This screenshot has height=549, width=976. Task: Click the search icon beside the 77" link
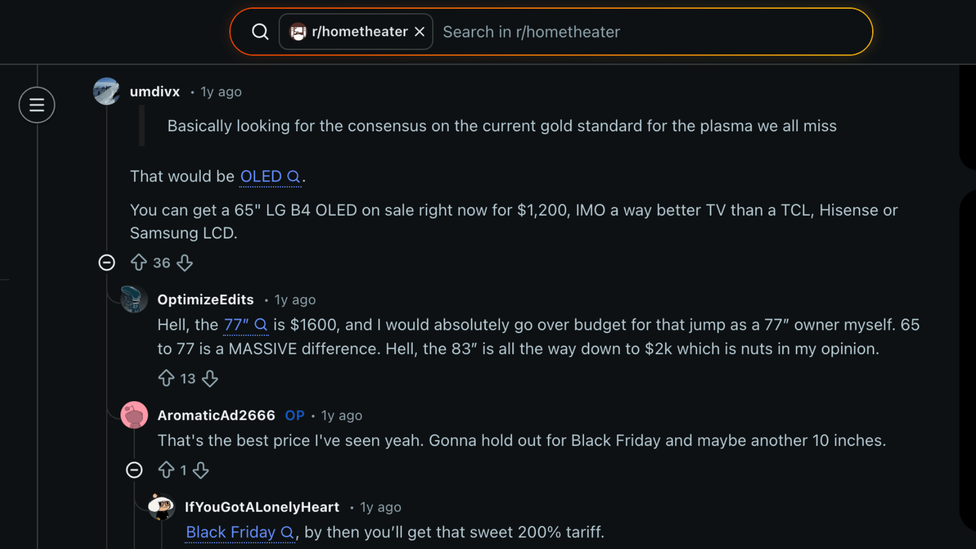(x=261, y=325)
